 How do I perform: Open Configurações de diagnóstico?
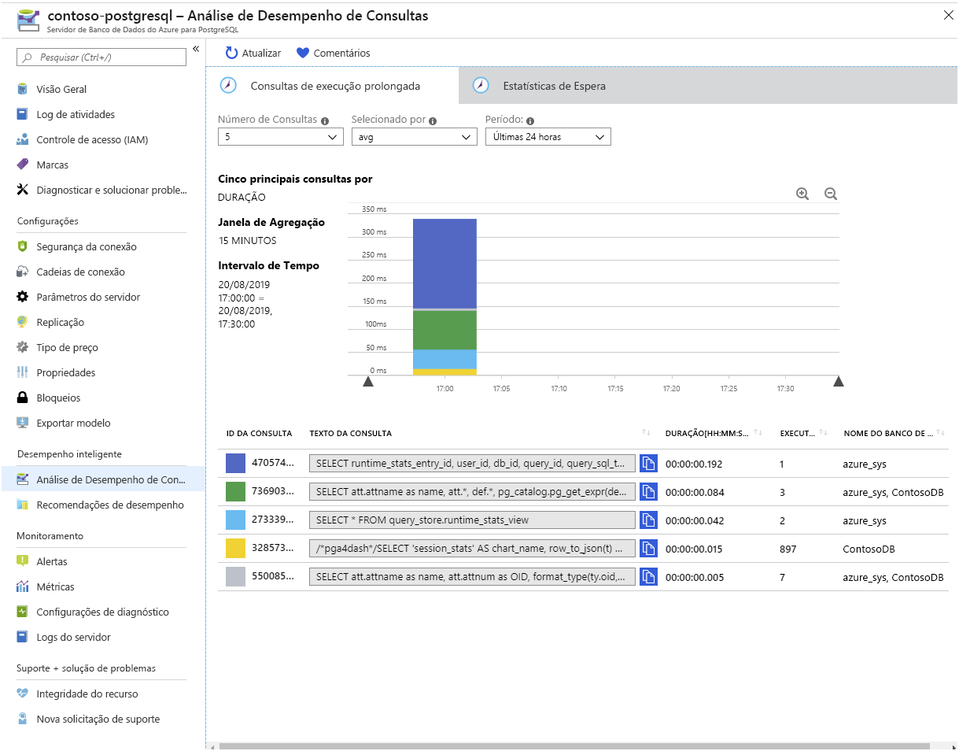click(102, 612)
